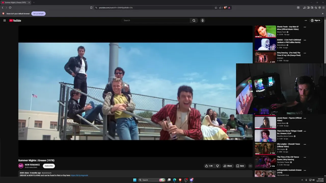The image size is (326, 183).
Task: Open the volume control in system tray
Action: pyautogui.click(x=313, y=180)
